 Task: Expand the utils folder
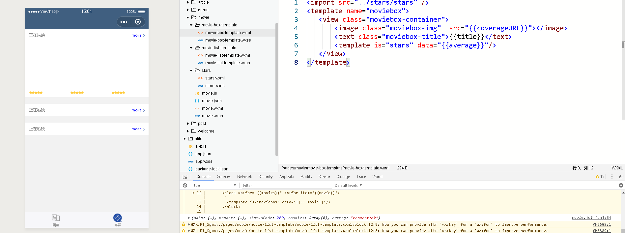coord(185,139)
